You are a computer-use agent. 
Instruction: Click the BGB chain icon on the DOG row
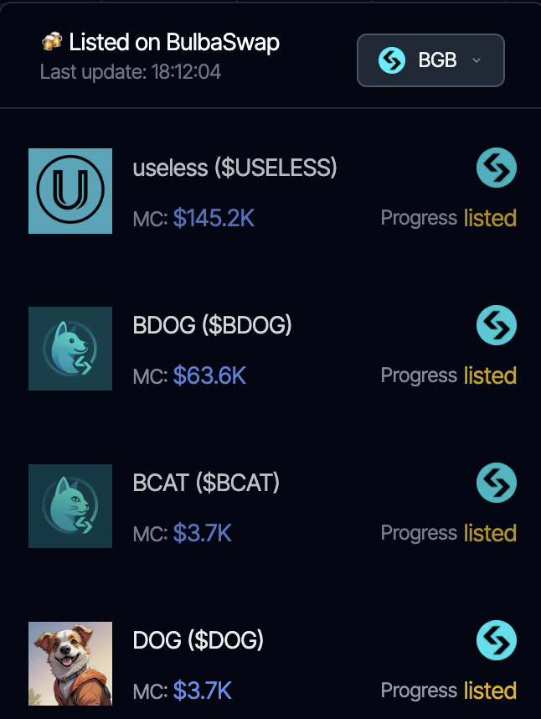[x=497, y=640]
